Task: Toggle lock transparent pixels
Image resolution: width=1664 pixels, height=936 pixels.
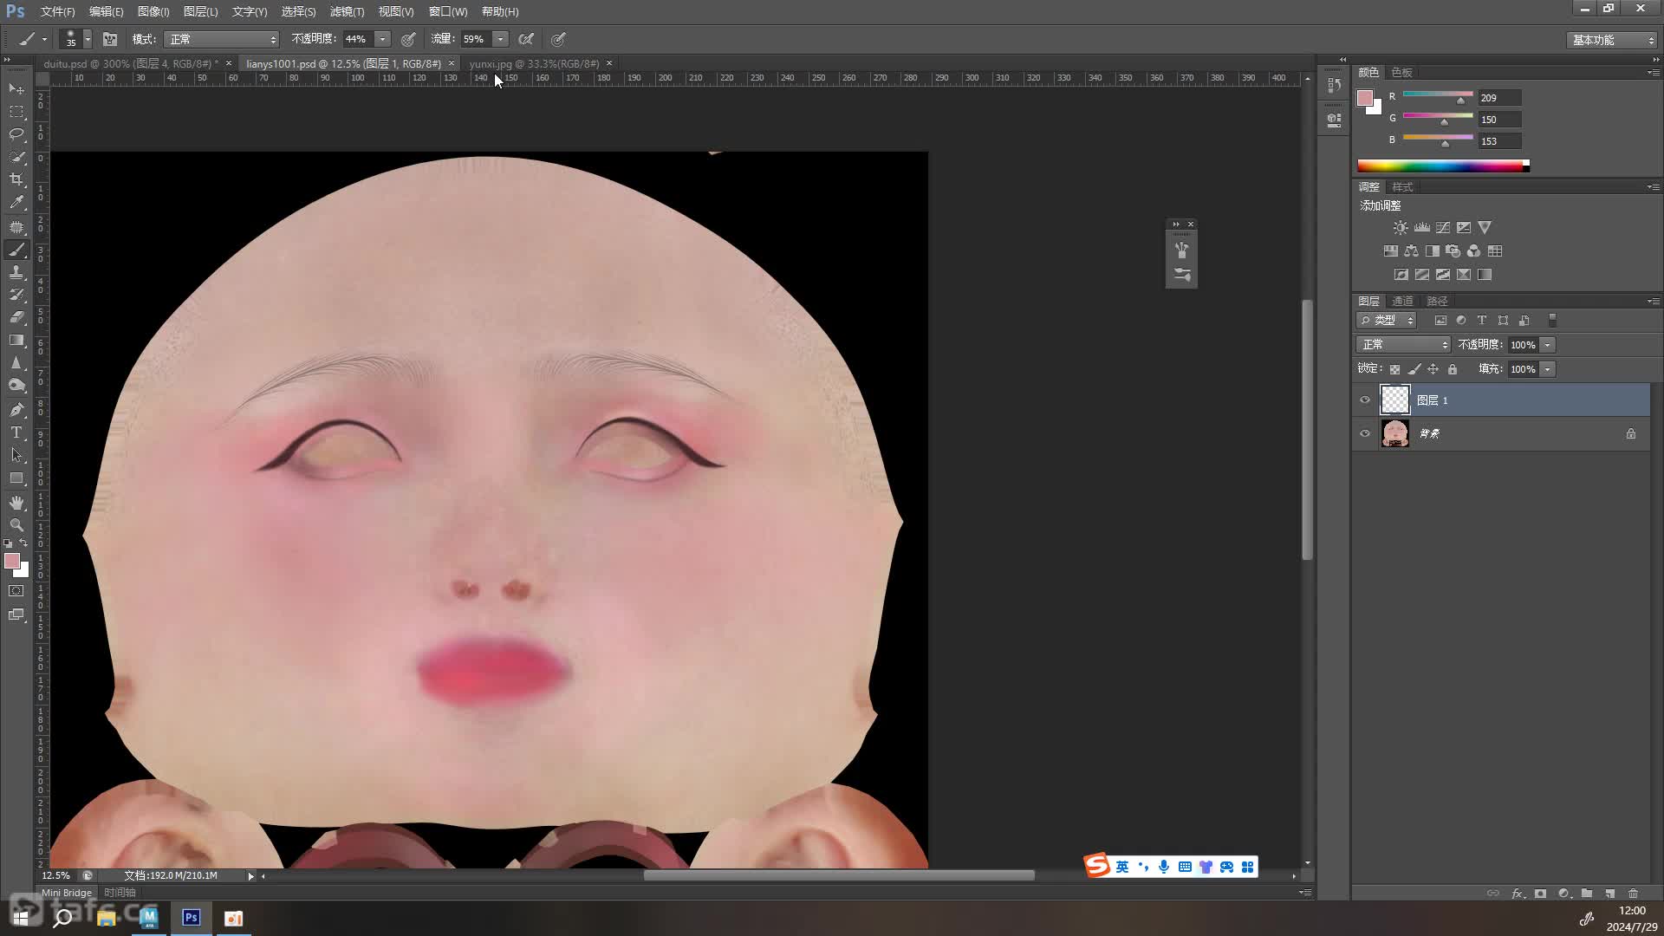Action: point(1394,369)
